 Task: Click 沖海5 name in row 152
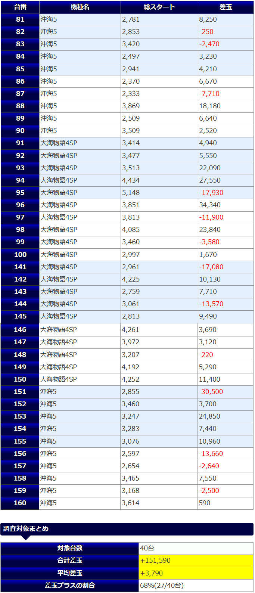49,404
